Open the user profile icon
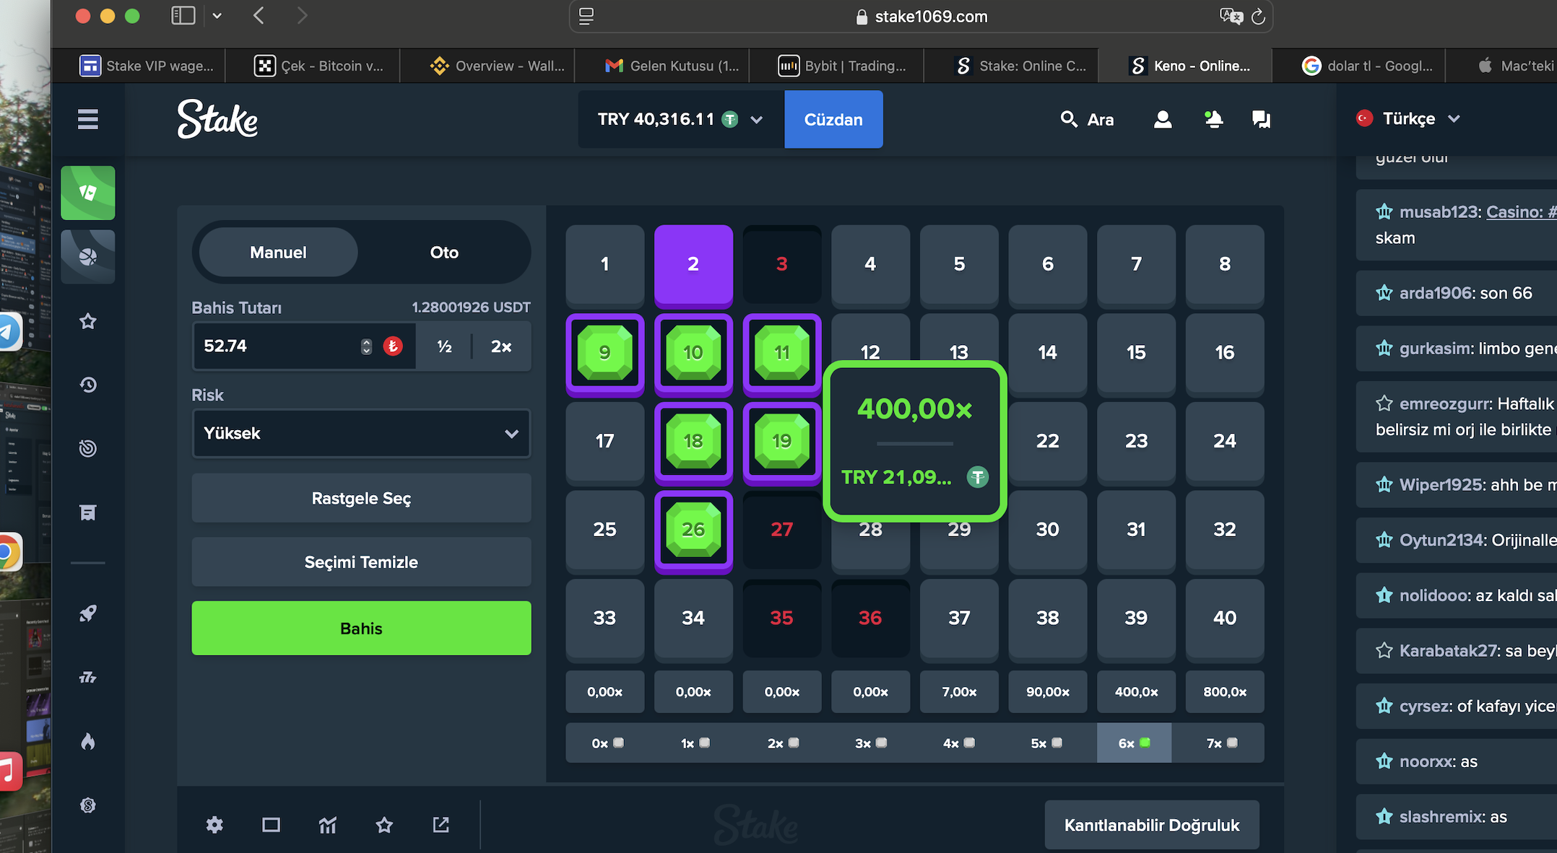Viewport: 1557px width, 853px height. pyautogui.click(x=1163, y=119)
